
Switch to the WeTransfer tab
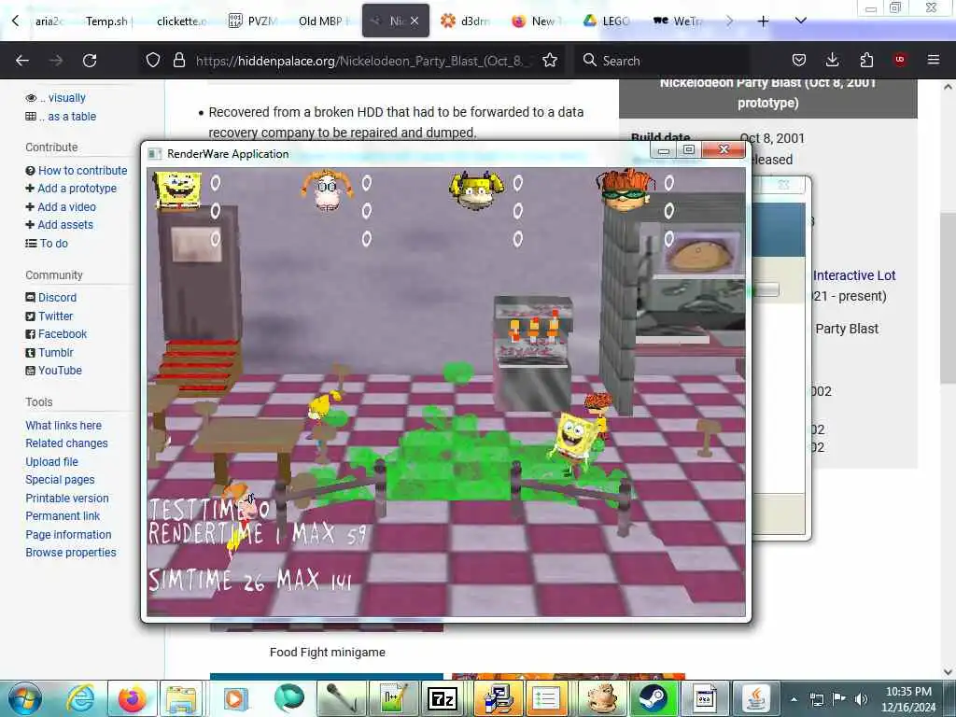tap(678, 21)
